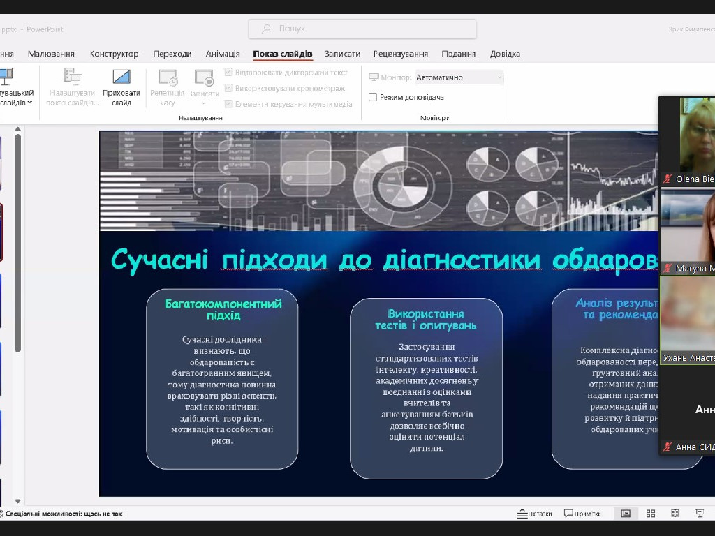Click the charts banner image on slide
The image size is (715, 536).
click(x=378, y=181)
